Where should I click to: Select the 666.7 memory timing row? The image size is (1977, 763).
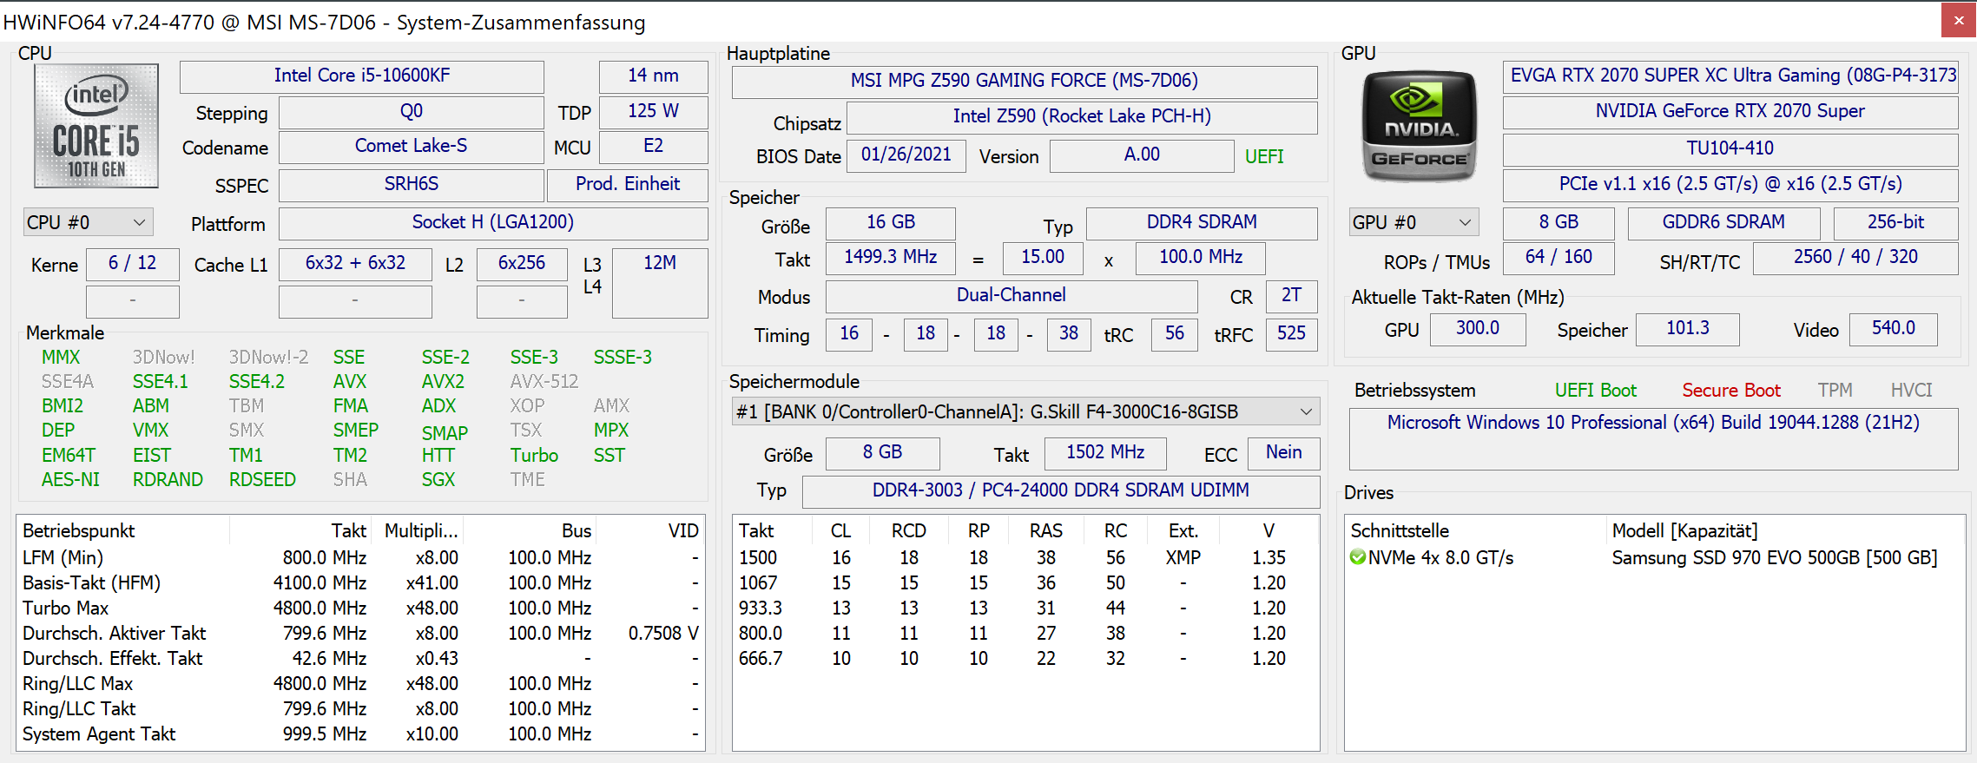coord(1025,658)
